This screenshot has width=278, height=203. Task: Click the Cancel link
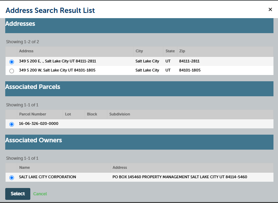(x=40, y=194)
